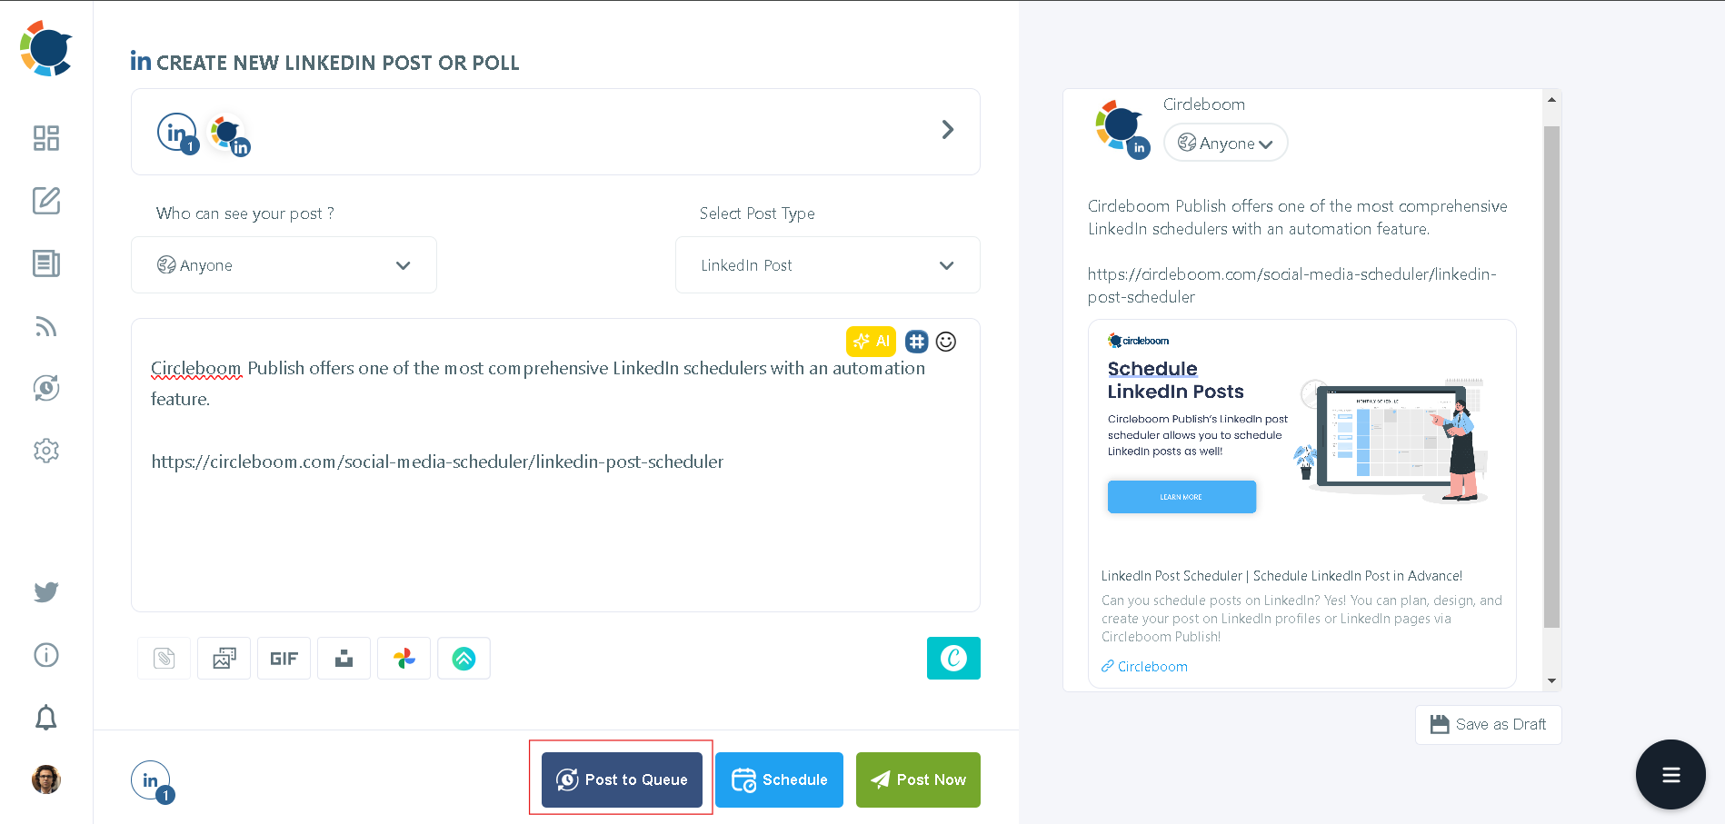Open the "Who can see your post" dropdown
Image resolution: width=1725 pixels, height=824 pixels.
point(284,264)
